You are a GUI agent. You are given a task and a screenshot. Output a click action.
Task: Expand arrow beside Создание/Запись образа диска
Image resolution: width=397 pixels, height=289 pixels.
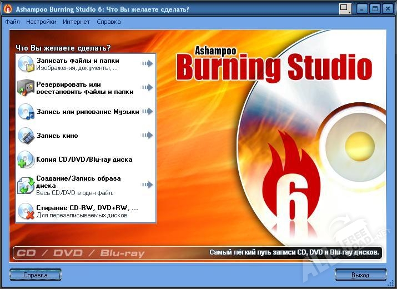[x=147, y=185]
